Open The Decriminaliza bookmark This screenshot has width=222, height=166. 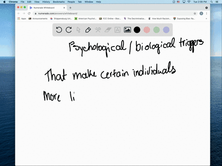pos(135,18)
